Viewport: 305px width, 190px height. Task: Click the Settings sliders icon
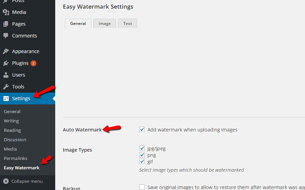point(6,99)
